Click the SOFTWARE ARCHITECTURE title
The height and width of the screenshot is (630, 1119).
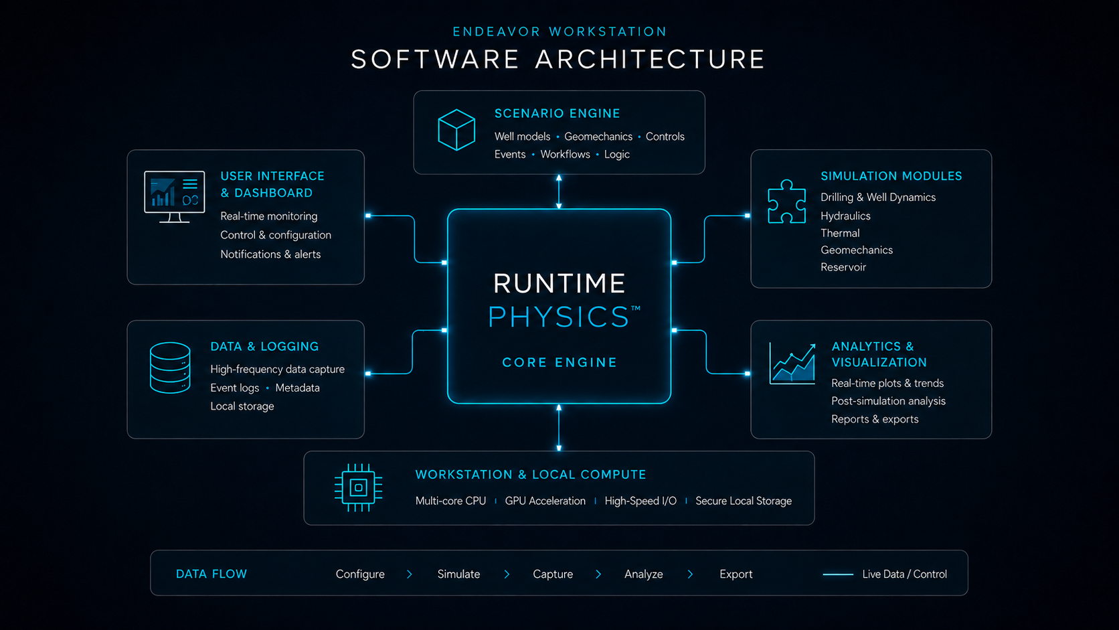click(x=558, y=60)
